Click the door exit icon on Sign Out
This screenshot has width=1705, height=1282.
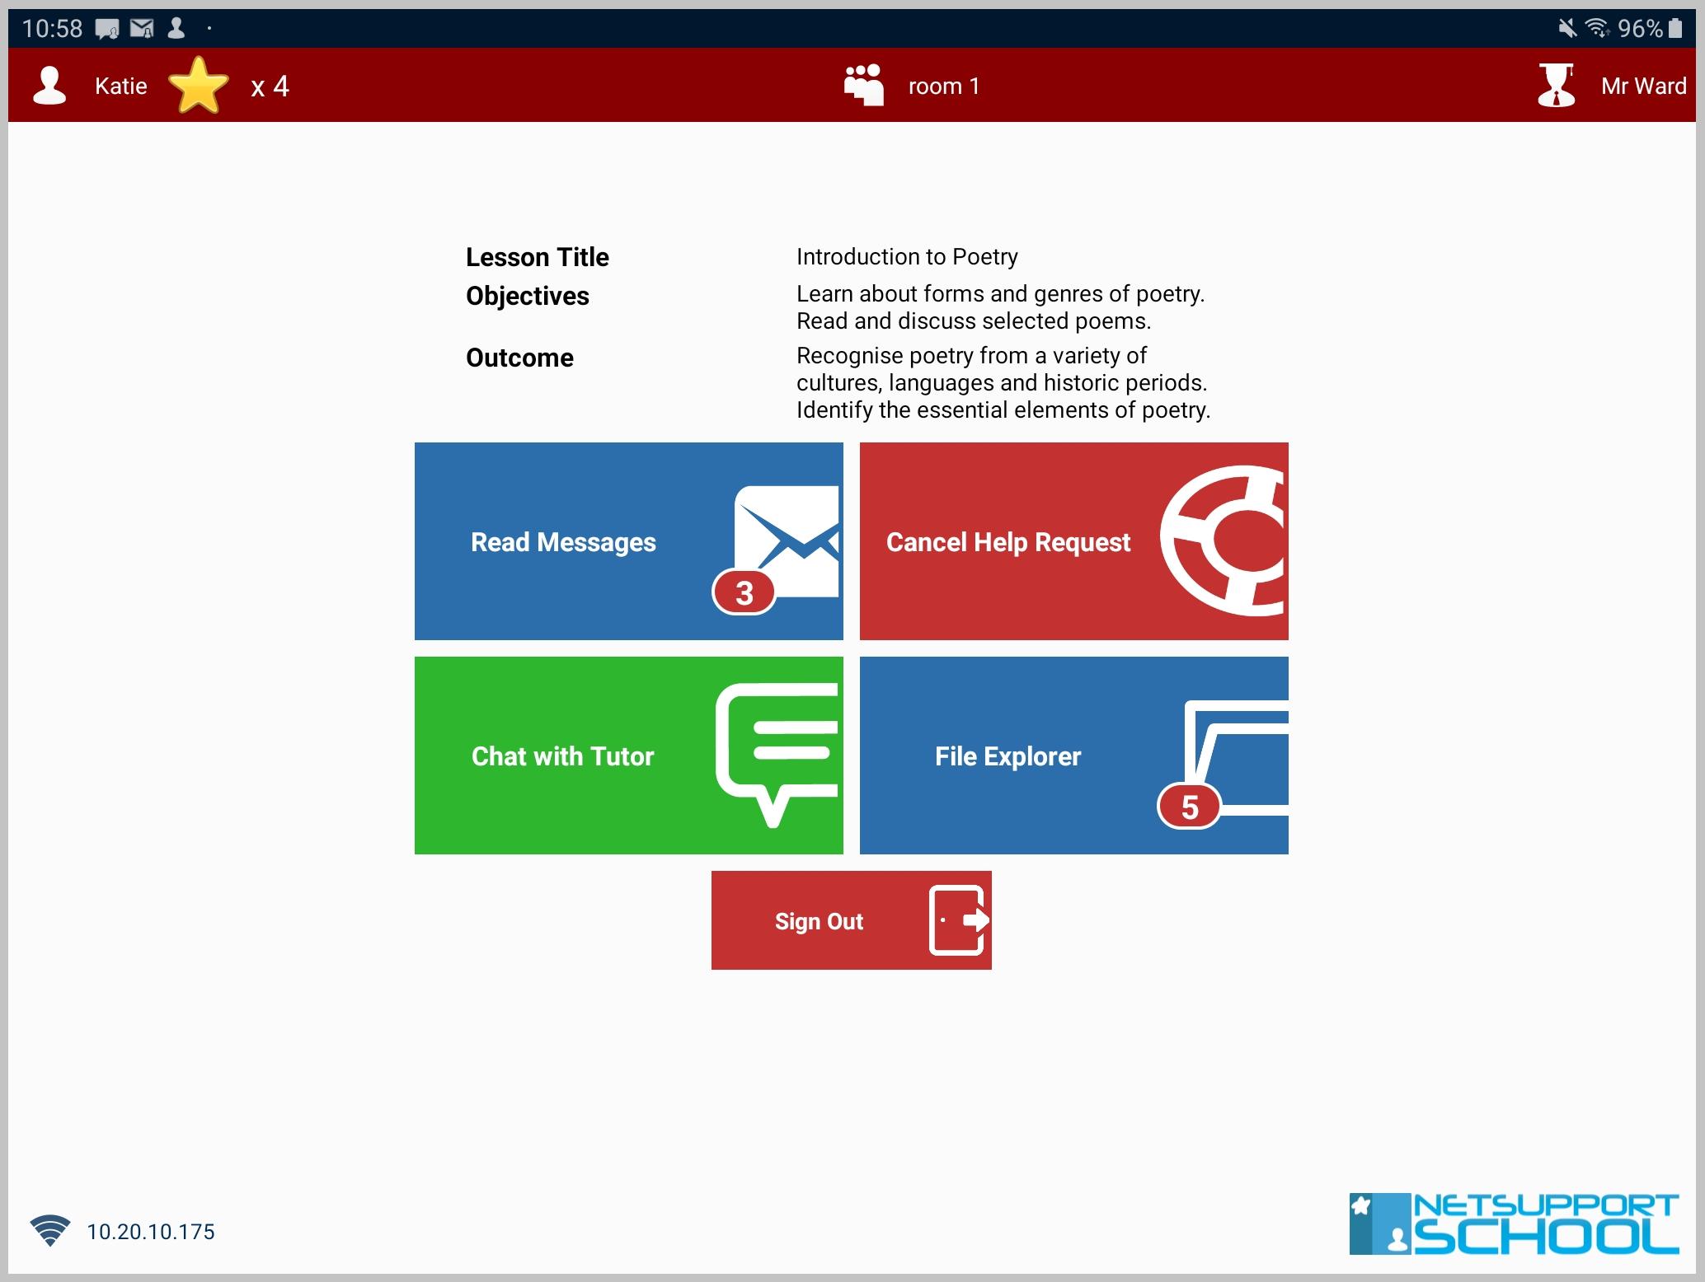pyautogui.click(x=959, y=920)
